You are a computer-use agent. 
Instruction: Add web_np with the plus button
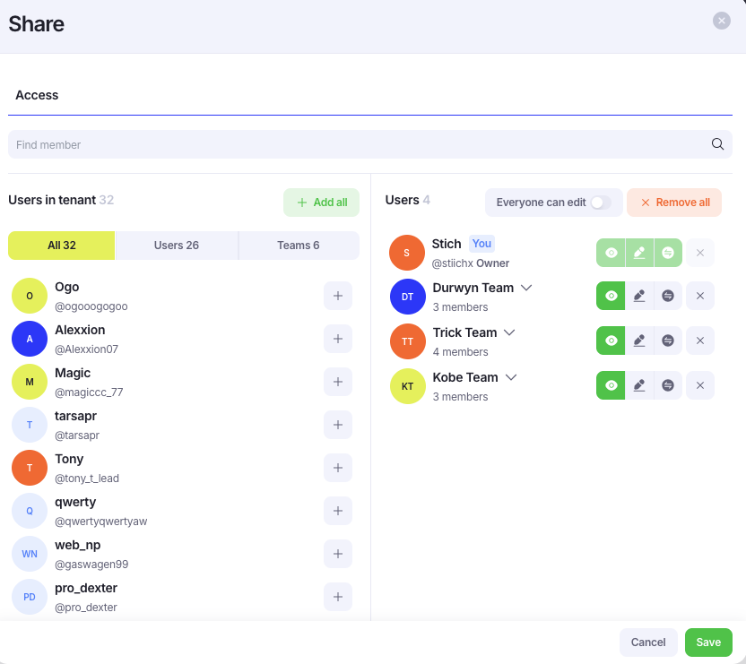click(x=338, y=554)
